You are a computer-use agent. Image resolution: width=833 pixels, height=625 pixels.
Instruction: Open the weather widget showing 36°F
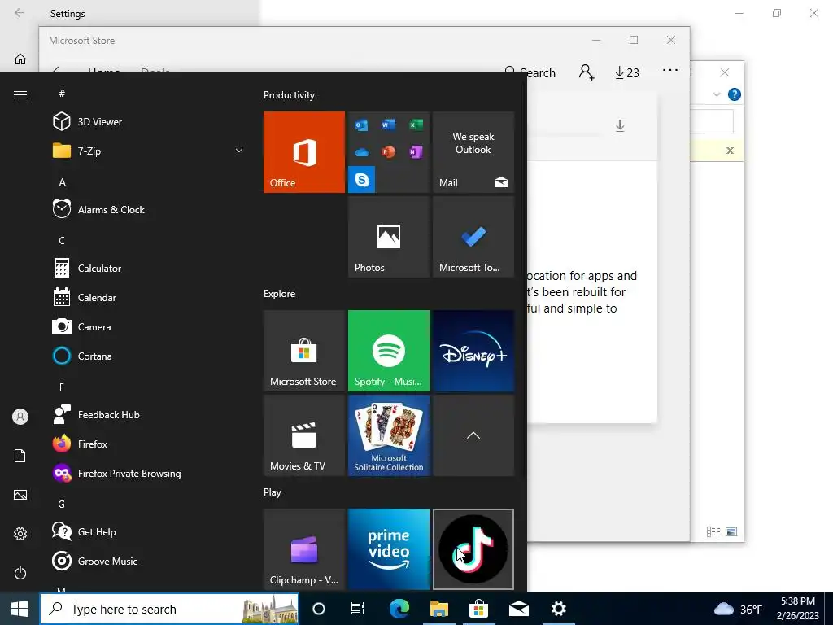(737, 609)
